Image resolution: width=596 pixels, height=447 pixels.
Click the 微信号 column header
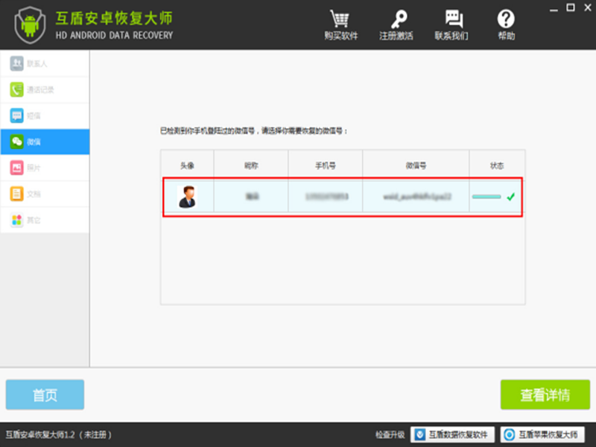click(x=416, y=165)
